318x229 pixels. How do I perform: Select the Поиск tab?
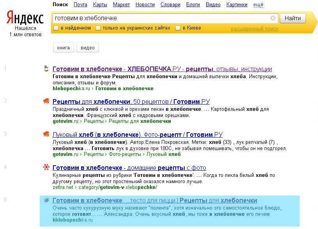pos(60,4)
